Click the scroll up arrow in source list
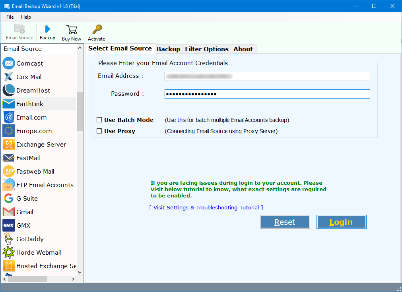The height and width of the screenshot is (292, 402). tap(80, 48)
